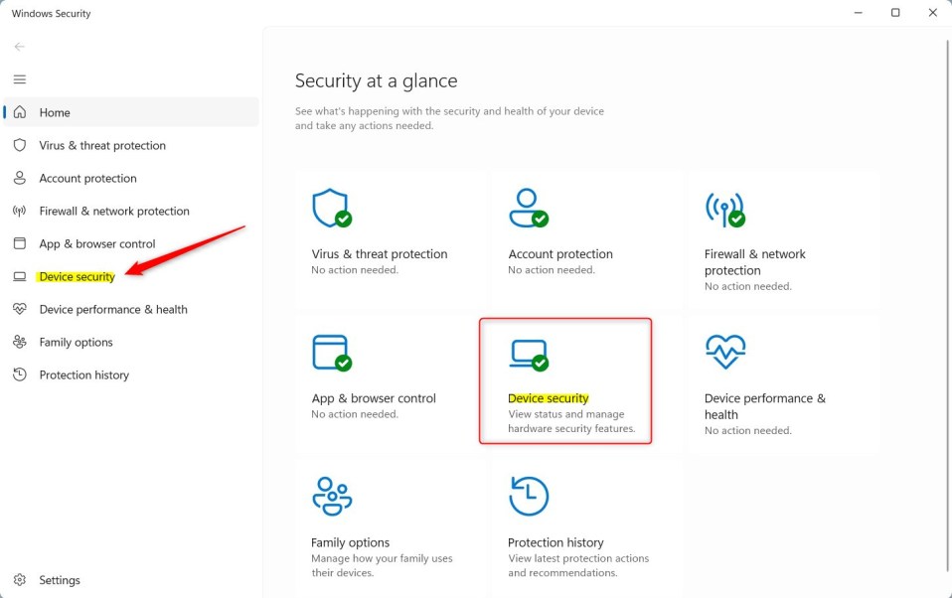Image resolution: width=952 pixels, height=598 pixels.
Task: Select the Firewall & network antenna tile icon
Action: pos(724,210)
